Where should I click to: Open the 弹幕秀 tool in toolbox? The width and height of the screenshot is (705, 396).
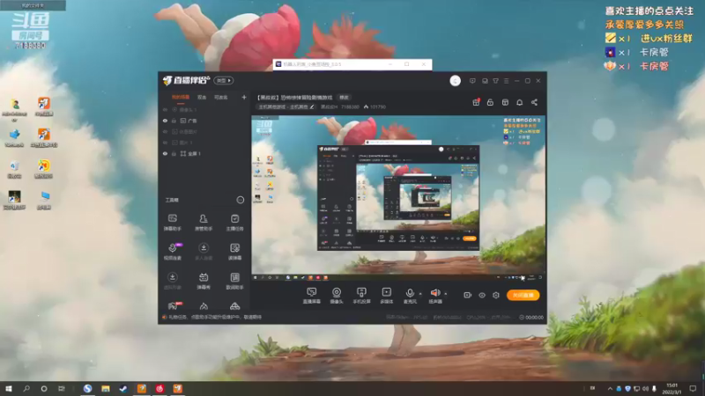tap(204, 281)
